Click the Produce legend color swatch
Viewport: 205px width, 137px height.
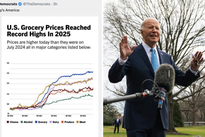click(62, 122)
